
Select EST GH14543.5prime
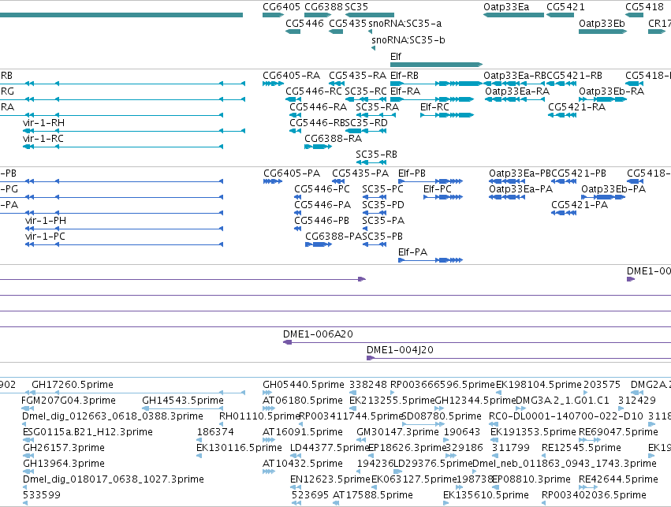[x=183, y=401]
